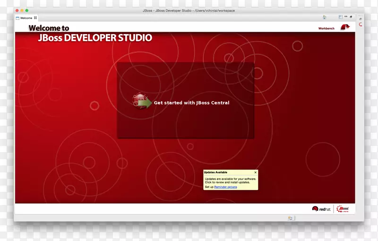Viewport: 378px width, 241px height.
Task: Click the JBoss Central globe arrow icon
Action: (x=142, y=102)
